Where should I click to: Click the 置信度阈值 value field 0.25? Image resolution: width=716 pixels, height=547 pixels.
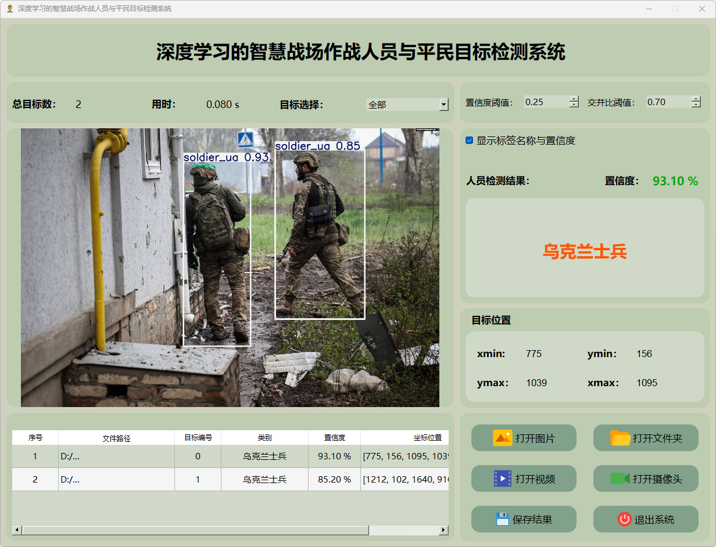[545, 102]
